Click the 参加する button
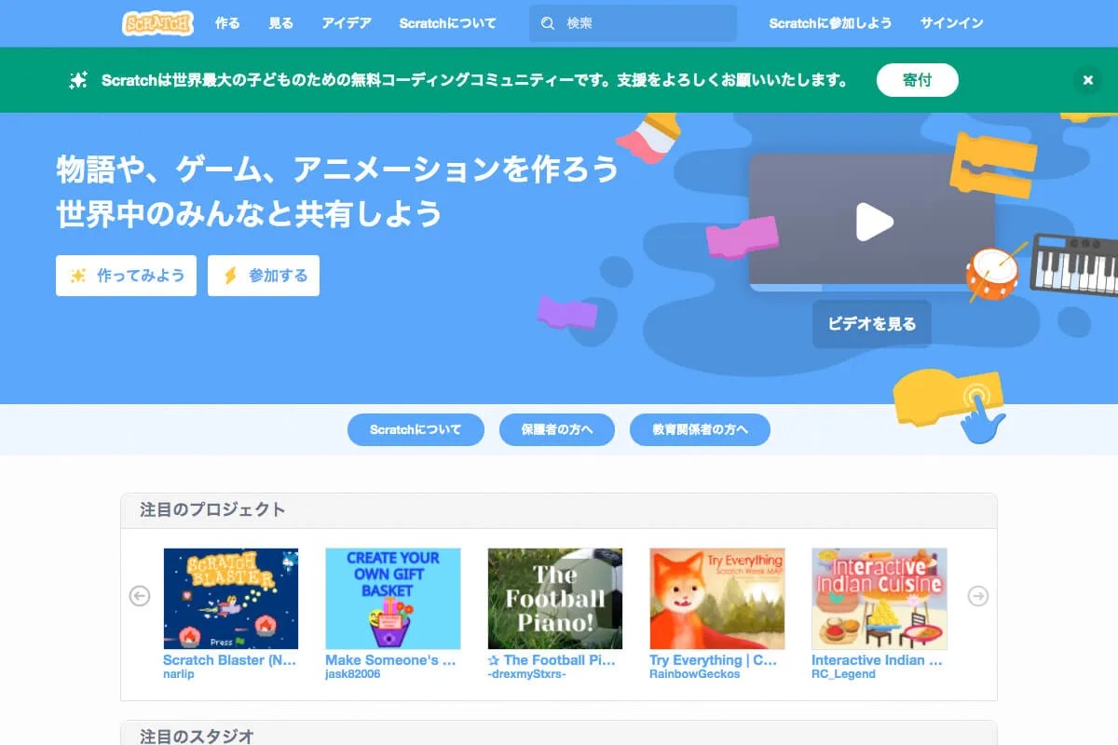Viewport: 1118px width, 745px height. pos(264,276)
